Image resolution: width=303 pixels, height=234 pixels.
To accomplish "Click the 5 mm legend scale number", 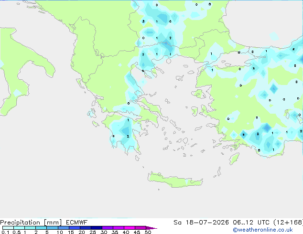I will pyautogui.click(x=47, y=232).
